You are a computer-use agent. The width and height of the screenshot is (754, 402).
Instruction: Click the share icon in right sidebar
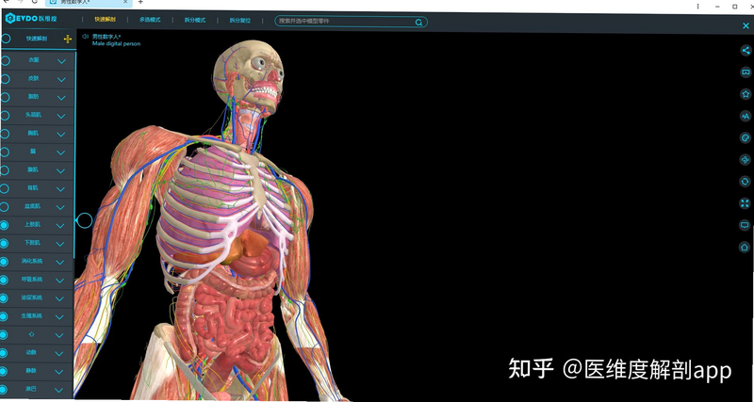tap(746, 51)
